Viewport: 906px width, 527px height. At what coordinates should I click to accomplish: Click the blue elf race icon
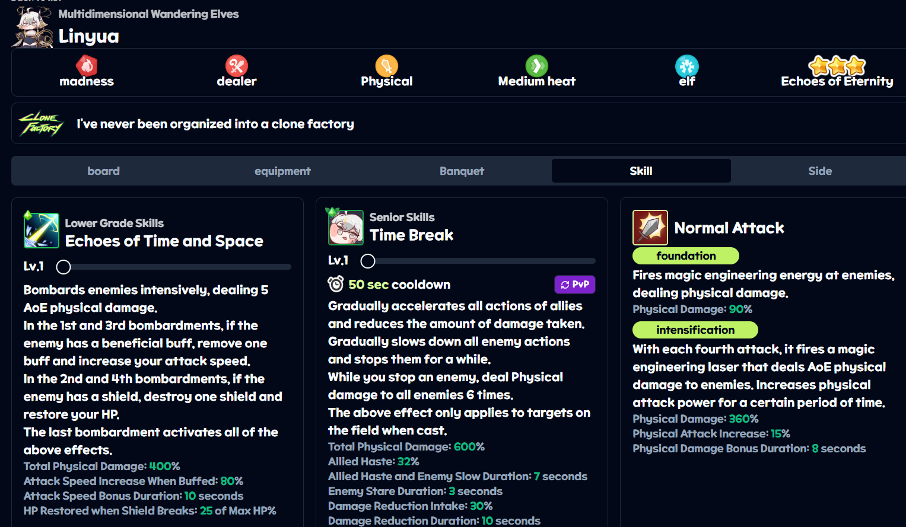coord(687,65)
